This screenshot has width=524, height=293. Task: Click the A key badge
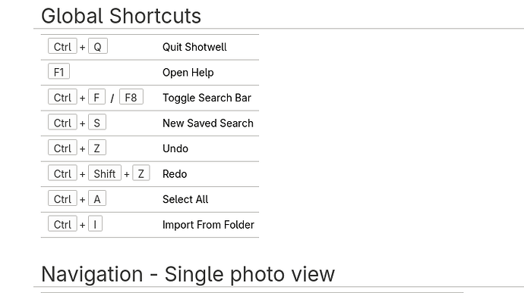[97, 198]
